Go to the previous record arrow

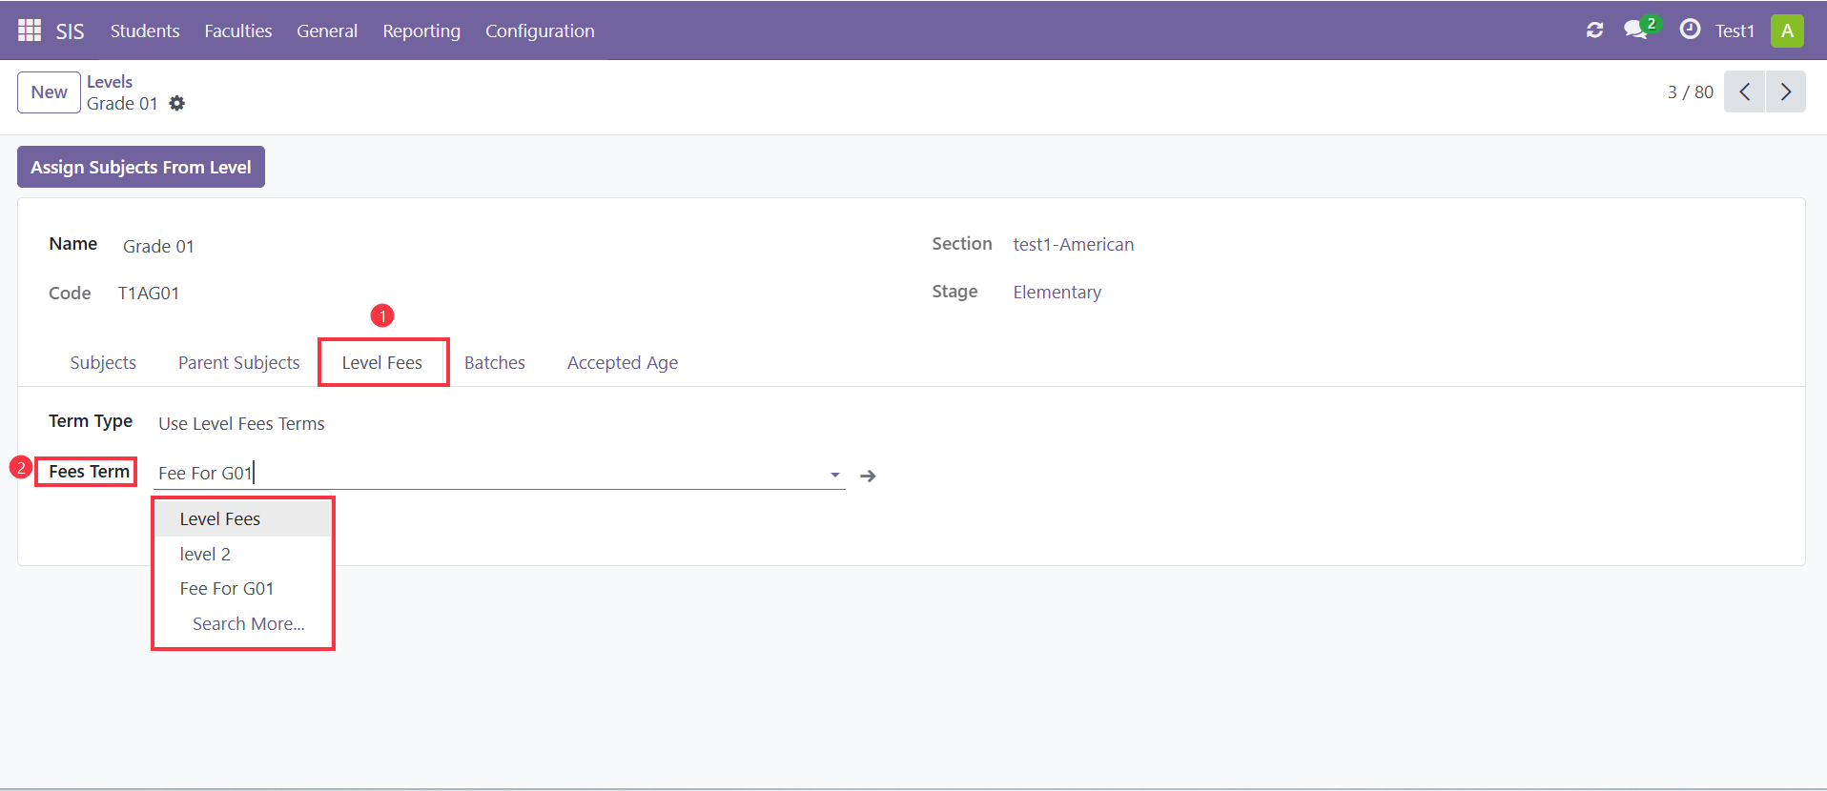tap(1744, 91)
